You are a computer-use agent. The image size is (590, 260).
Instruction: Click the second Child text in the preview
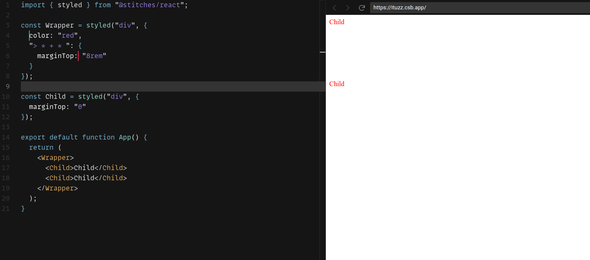click(336, 84)
